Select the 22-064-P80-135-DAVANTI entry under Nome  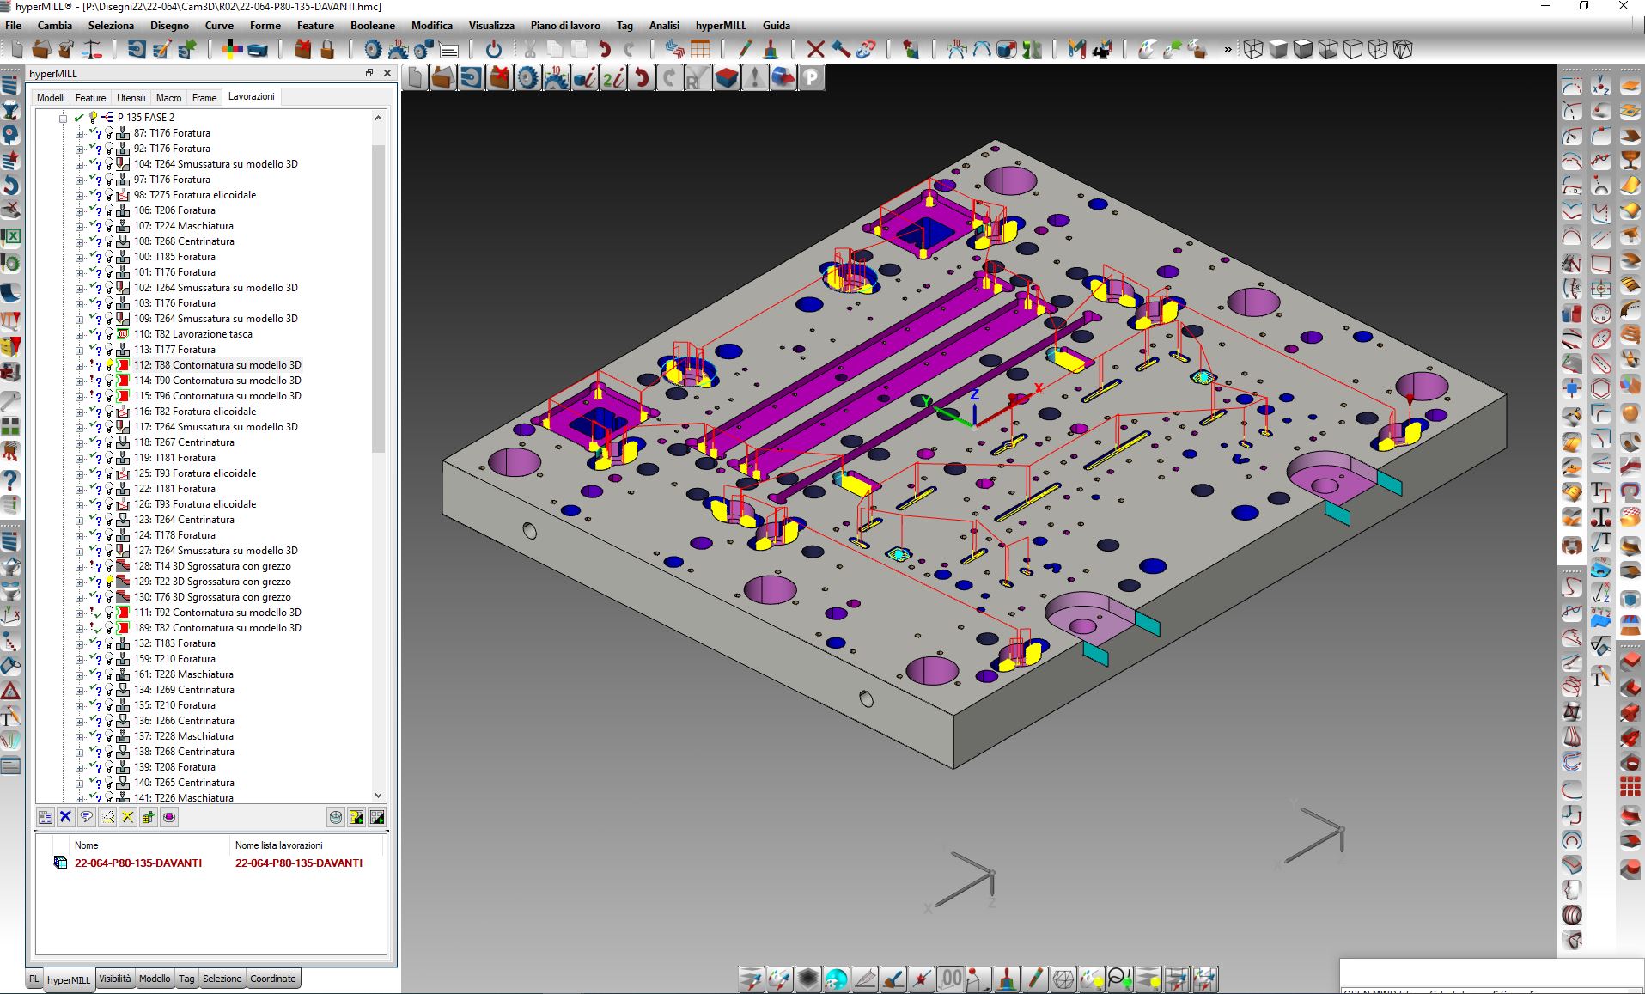138,863
